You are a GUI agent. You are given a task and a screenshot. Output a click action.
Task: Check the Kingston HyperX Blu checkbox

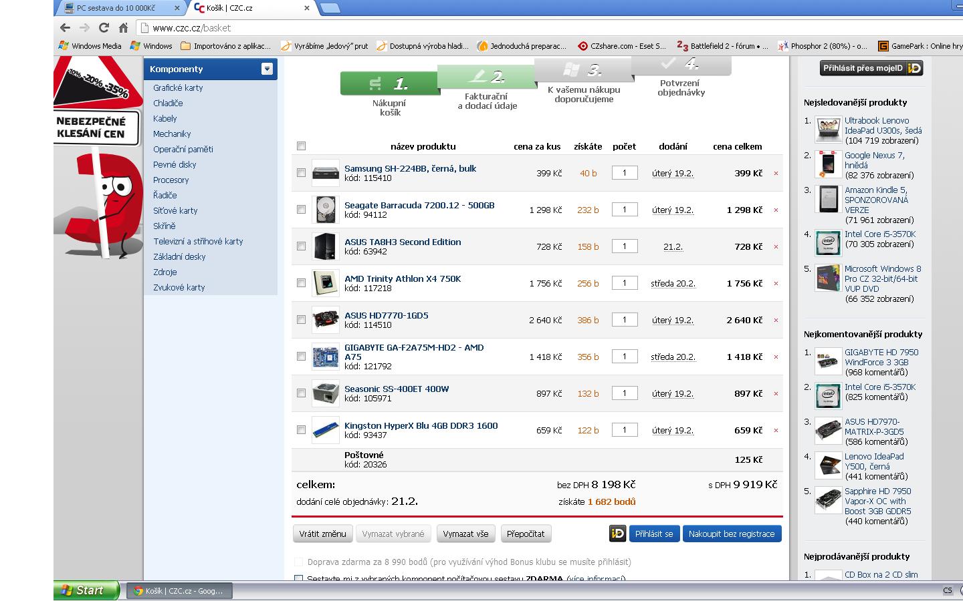pos(301,430)
